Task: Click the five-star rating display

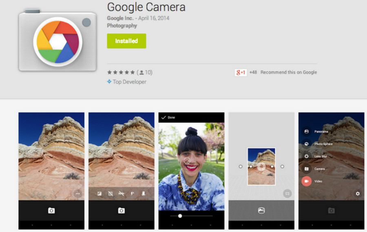Action: coord(121,72)
